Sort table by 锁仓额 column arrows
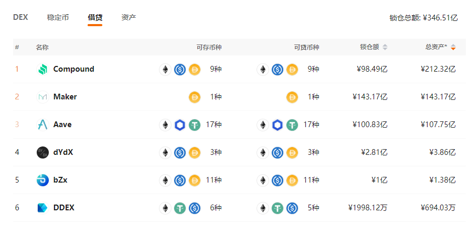The image size is (469, 237). 385,47
